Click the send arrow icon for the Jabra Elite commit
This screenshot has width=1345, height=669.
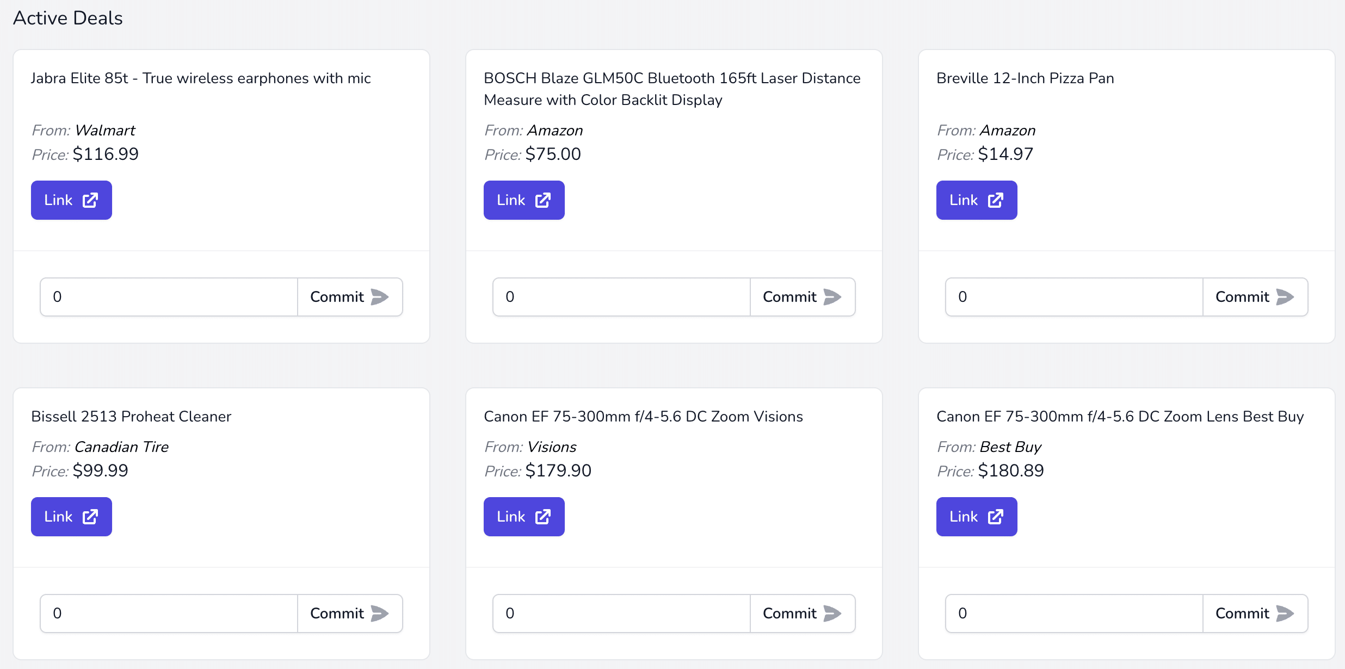click(x=380, y=297)
